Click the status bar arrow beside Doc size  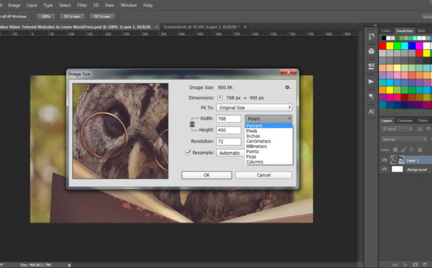coord(69,265)
